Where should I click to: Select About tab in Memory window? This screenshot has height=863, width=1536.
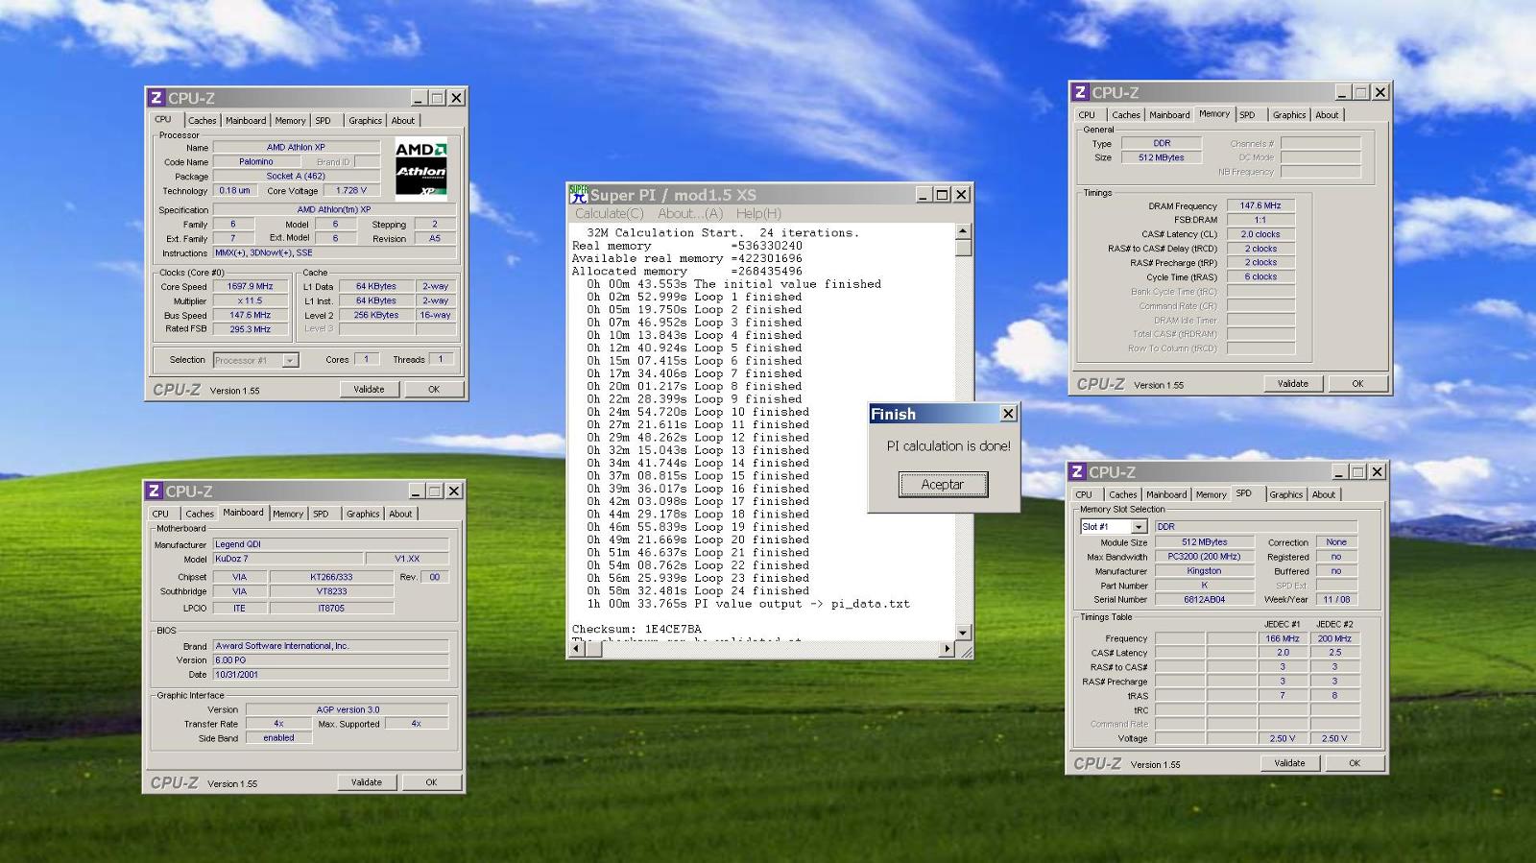point(1327,115)
